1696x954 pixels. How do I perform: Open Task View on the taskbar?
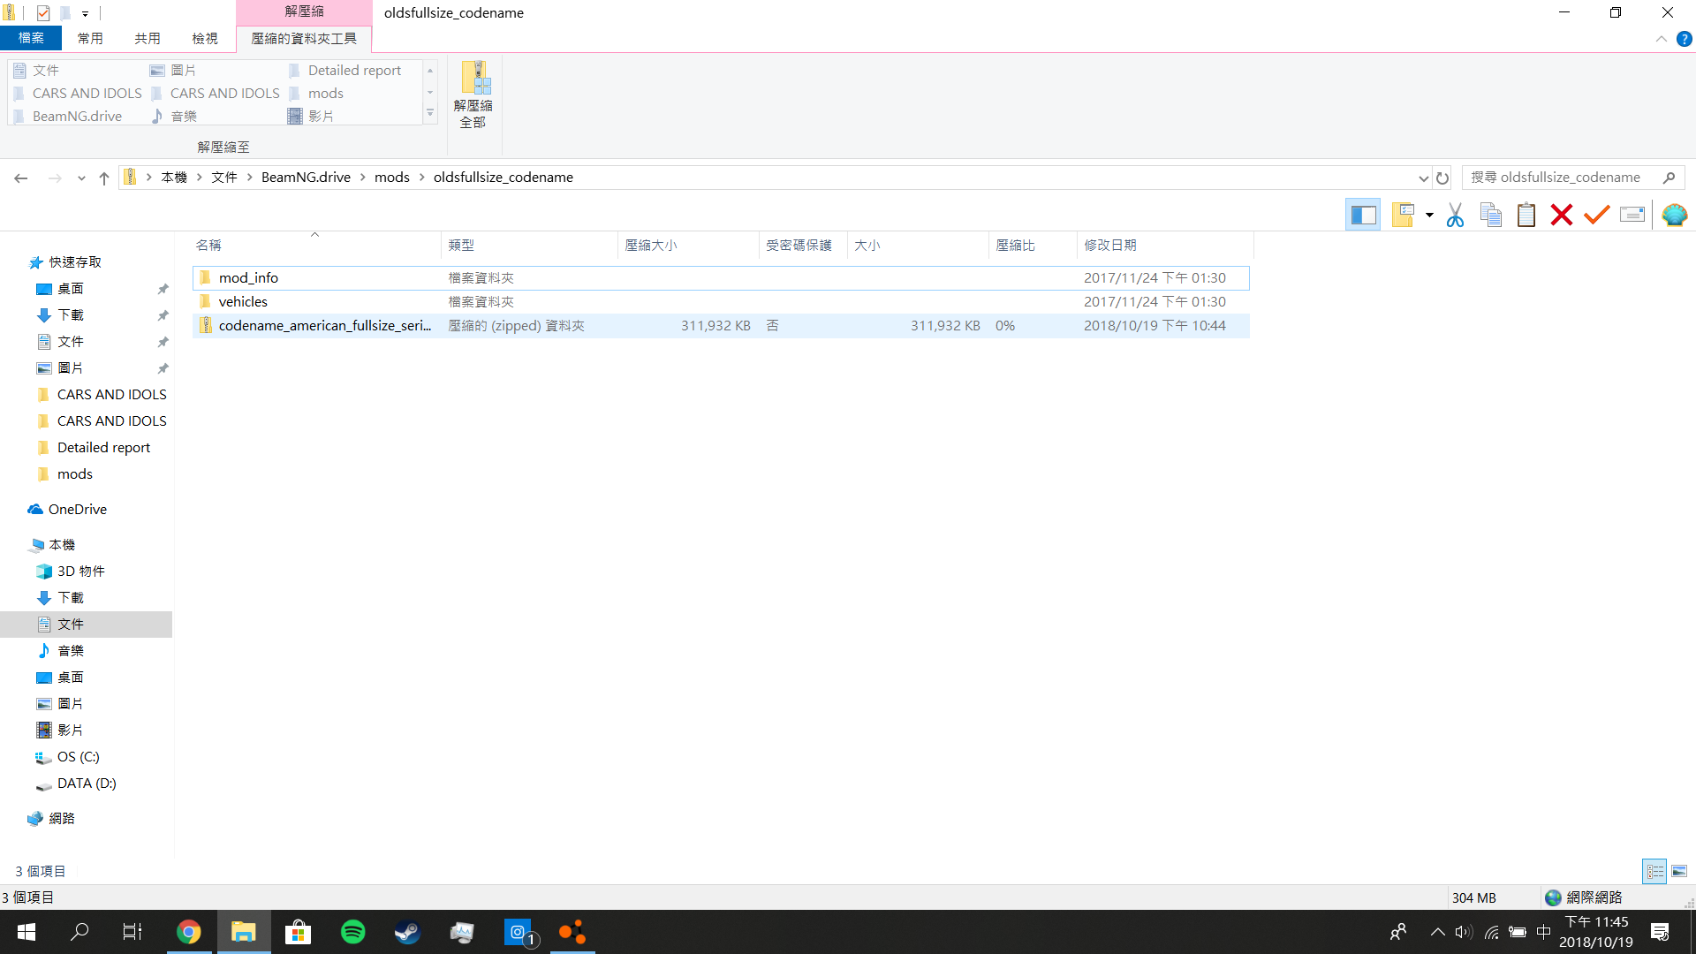[x=132, y=932]
